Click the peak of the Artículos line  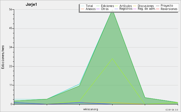point(112,59)
